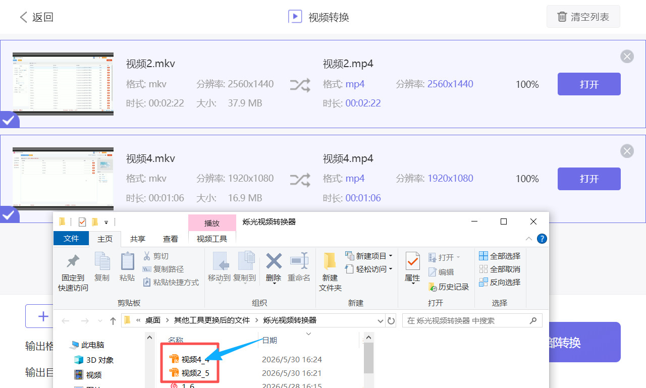This screenshot has width=646, height=388.
Task: Click 2560x1440 output resolution link
Action: (x=450, y=84)
